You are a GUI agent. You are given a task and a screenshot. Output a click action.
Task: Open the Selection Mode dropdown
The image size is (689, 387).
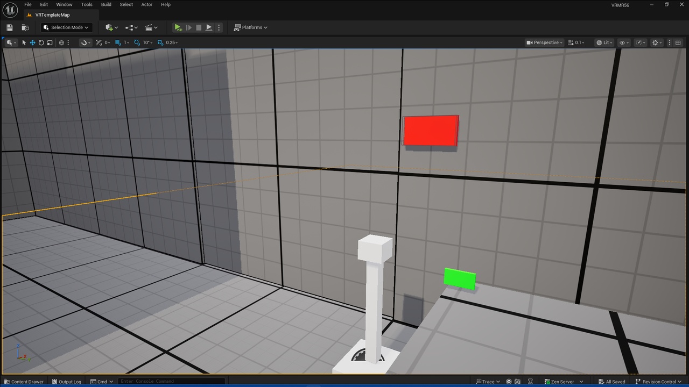coord(66,27)
